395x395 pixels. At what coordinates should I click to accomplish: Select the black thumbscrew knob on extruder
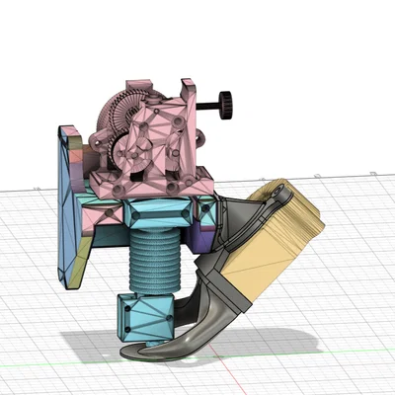point(225,106)
